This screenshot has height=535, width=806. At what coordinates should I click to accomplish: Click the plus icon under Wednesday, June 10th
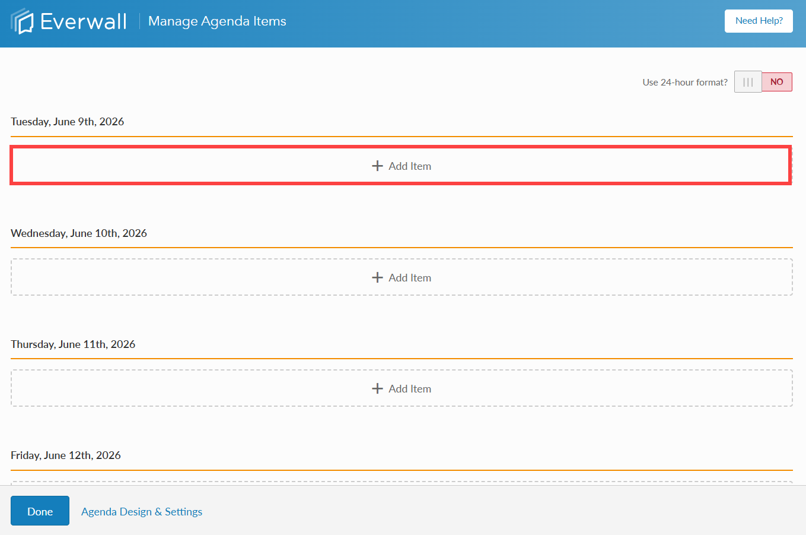(378, 277)
